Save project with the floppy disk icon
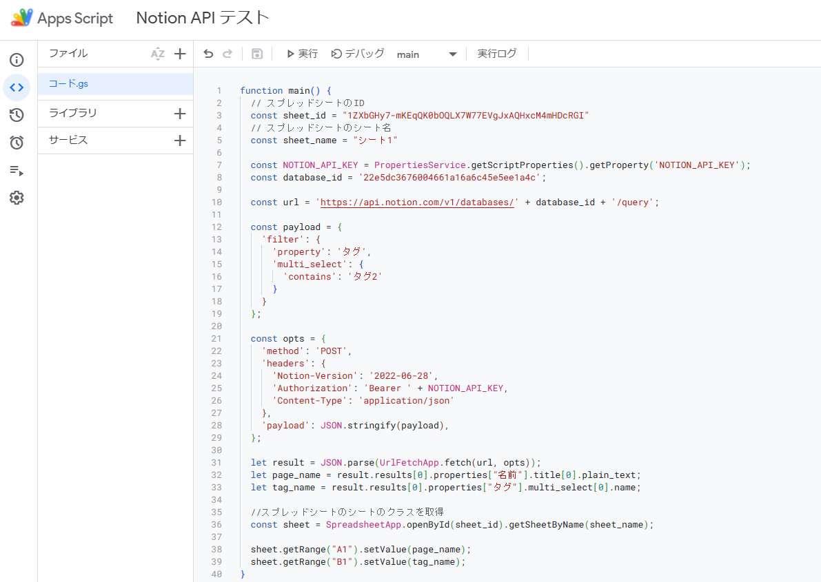The width and height of the screenshot is (821, 582). pyautogui.click(x=257, y=54)
